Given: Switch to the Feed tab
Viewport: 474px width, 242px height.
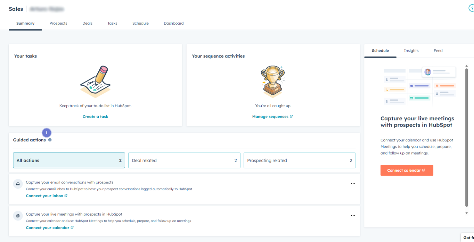Looking at the screenshot, I should click(x=438, y=51).
